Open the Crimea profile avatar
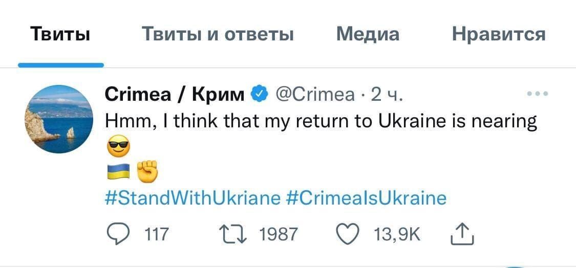 click(59, 119)
